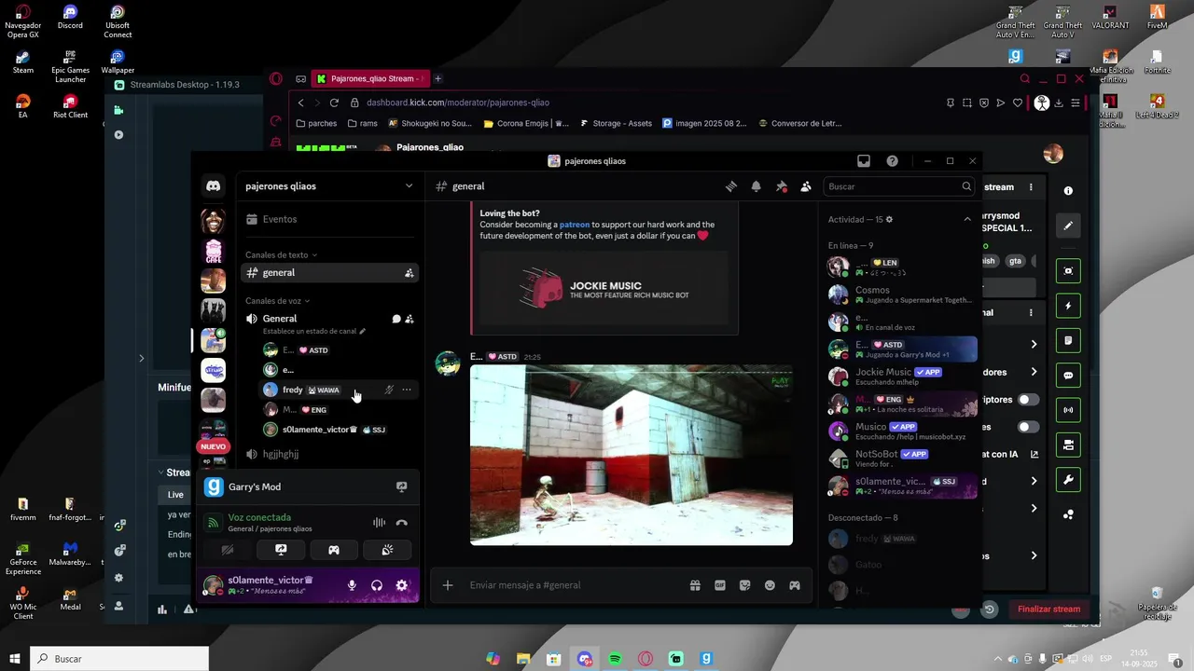Image resolution: width=1194 pixels, height=671 pixels.
Task: Hide the Discord member list icon
Action: tap(806, 186)
